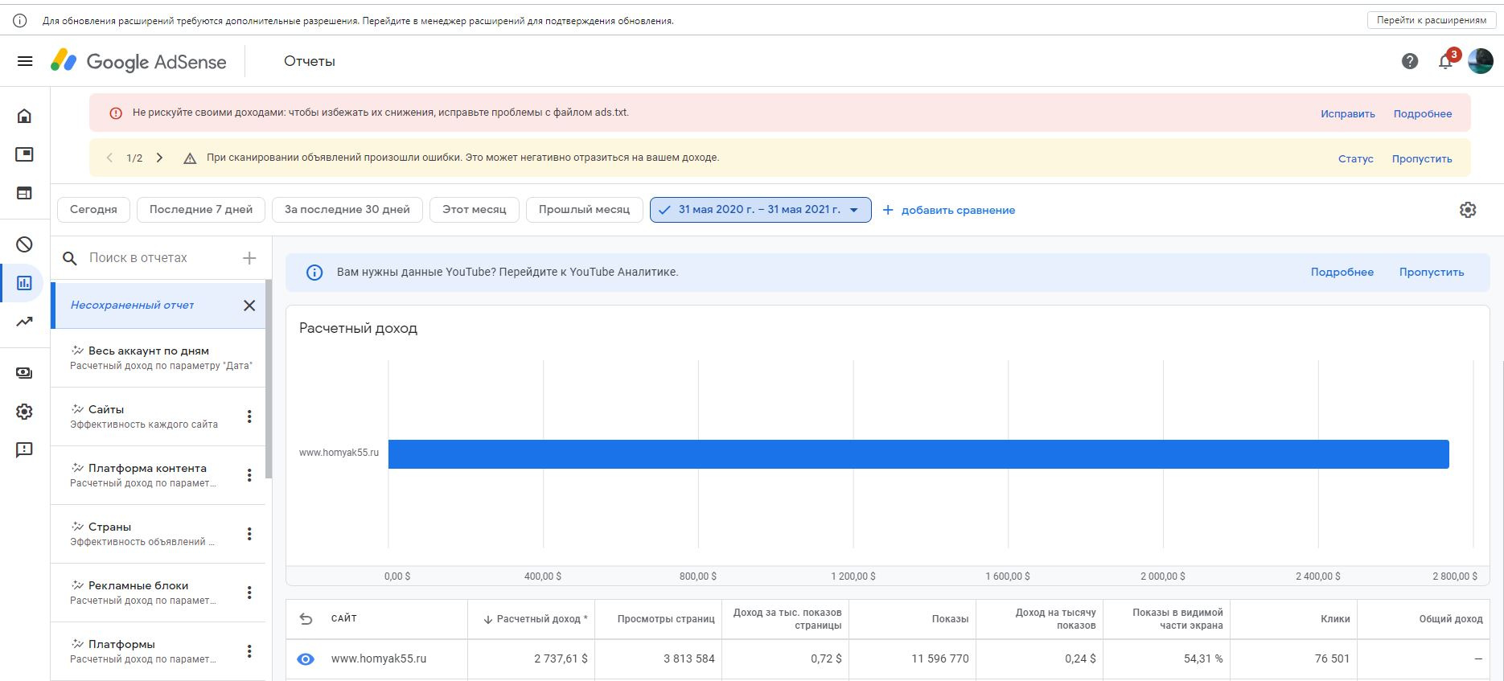This screenshot has width=1504, height=681.
Task: Open the main hamburger menu
Action: click(25, 61)
